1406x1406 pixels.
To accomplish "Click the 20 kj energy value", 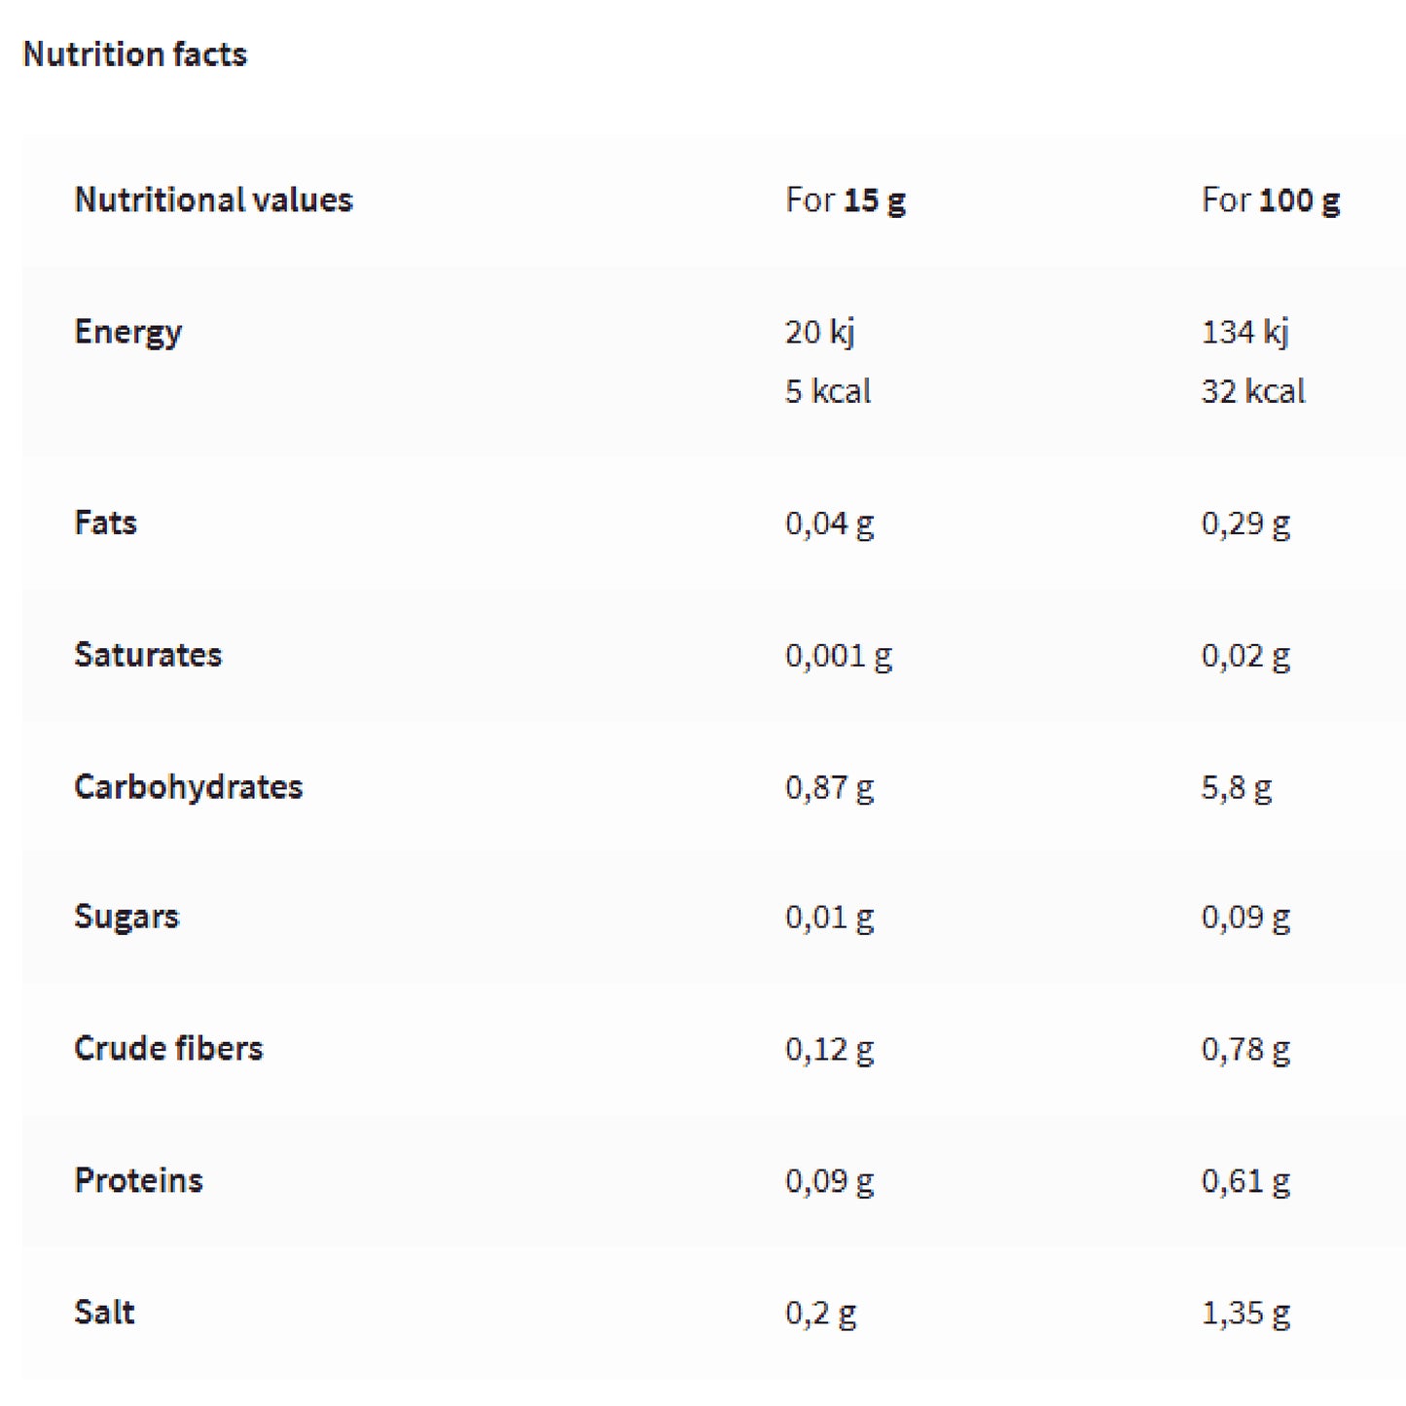I will point(819,332).
